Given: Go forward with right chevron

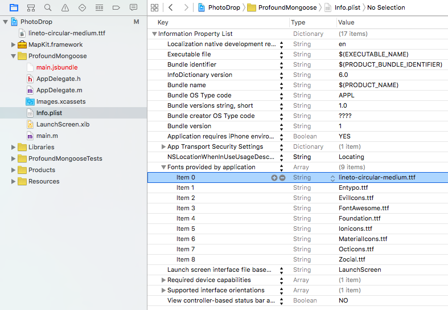Looking at the screenshot, I should 186,7.
